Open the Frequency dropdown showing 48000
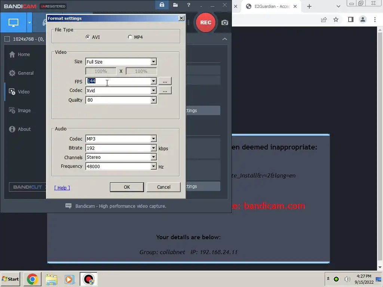The image size is (383, 287). coord(153,166)
